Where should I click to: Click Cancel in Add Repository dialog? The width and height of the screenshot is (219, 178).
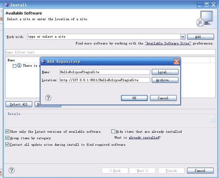pos(163,98)
